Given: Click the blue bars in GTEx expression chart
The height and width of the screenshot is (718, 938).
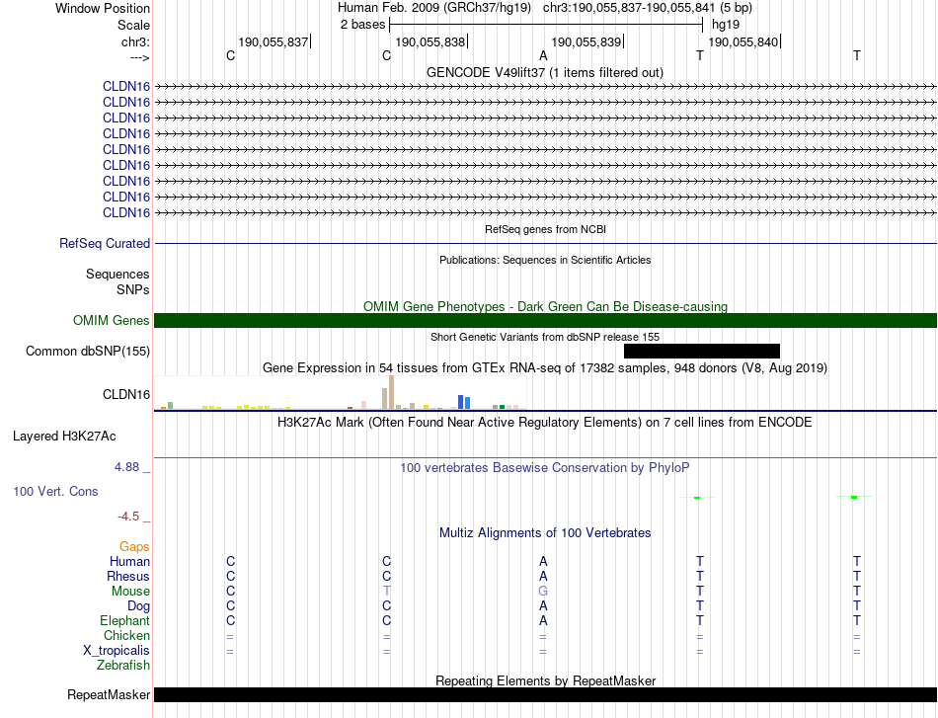Looking at the screenshot, I should click(464, 402).
